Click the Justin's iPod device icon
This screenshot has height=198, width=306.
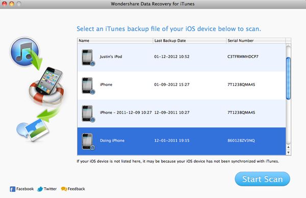(88, 57)
